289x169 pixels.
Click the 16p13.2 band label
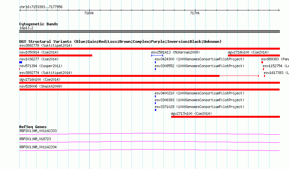coord(26,28)
